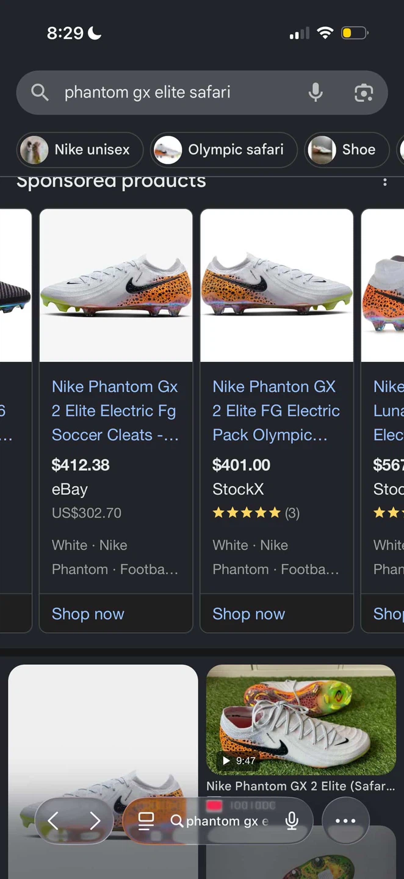Image resolution: width=404 pixels, height=879 pixels.
Task: Tap Shop now on the eBay listing
Action: tap(88, 614)
